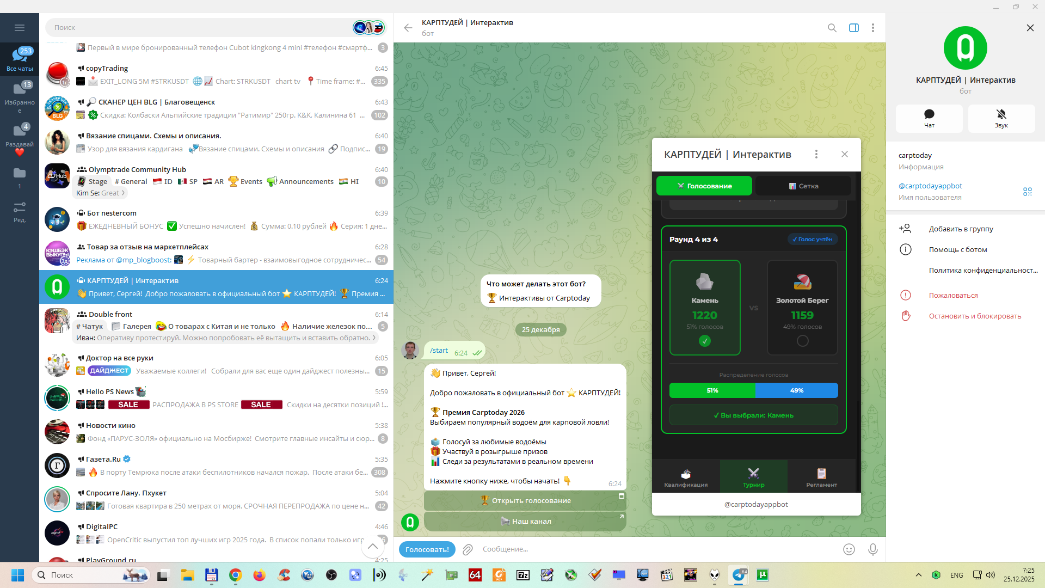
Task: Open the emoji picker smiley icon
Action: [849, 549]
